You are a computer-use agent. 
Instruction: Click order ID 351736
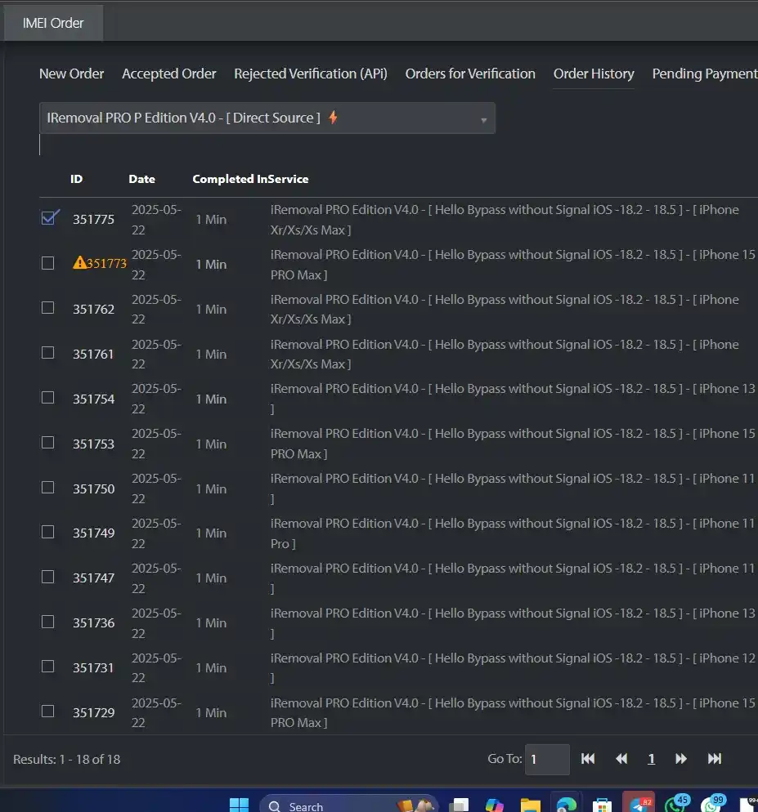point(93,623)
